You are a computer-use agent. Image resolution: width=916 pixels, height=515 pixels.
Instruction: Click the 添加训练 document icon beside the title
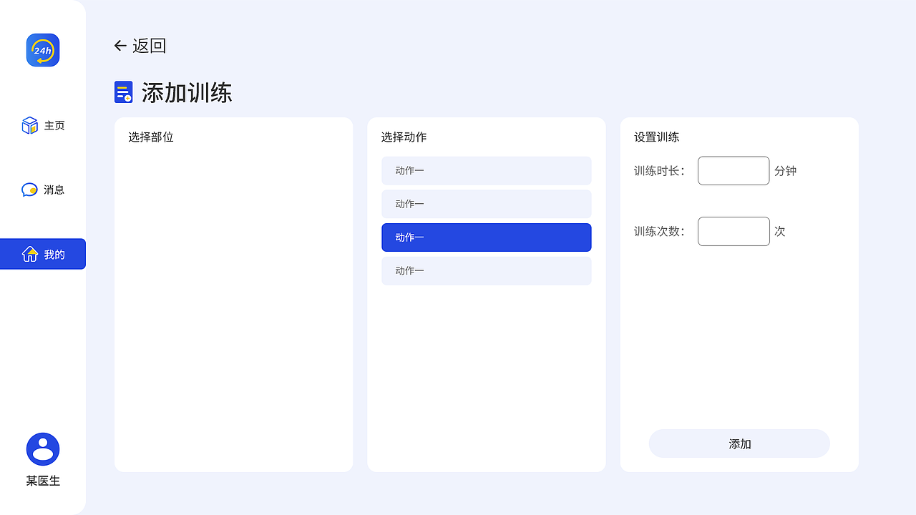[122, 92]
